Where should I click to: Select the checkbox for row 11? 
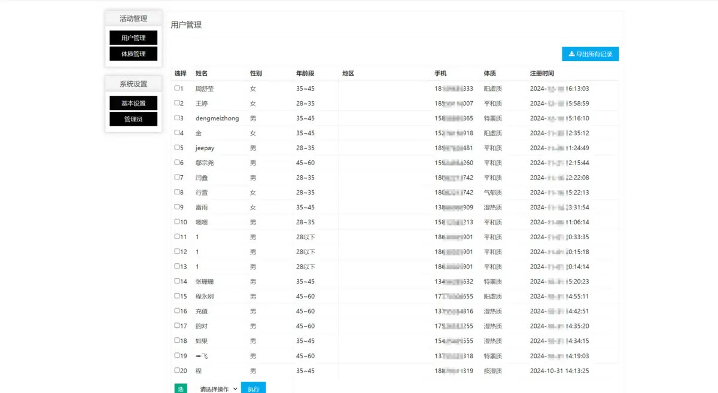177,236
